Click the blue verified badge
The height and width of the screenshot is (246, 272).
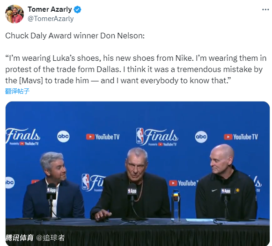77,9
